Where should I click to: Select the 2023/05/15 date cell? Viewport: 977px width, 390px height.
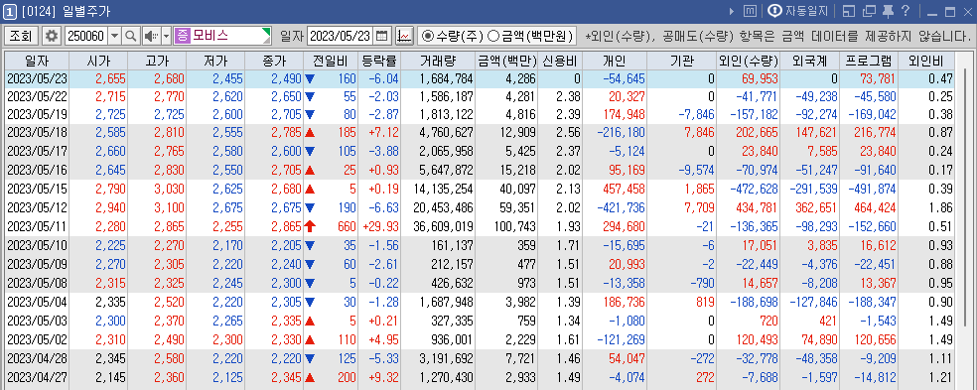pos(36,189)
